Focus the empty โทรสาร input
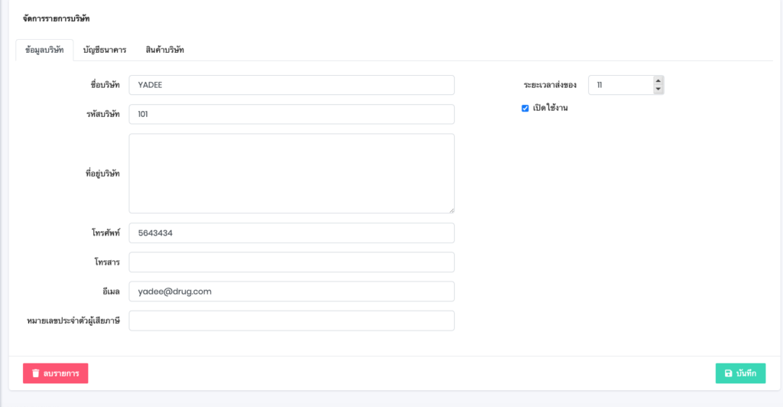 (291, 262)
